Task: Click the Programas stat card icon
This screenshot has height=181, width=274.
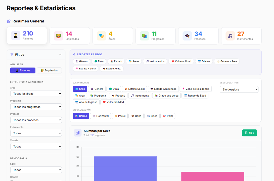Action: point(144,36)
